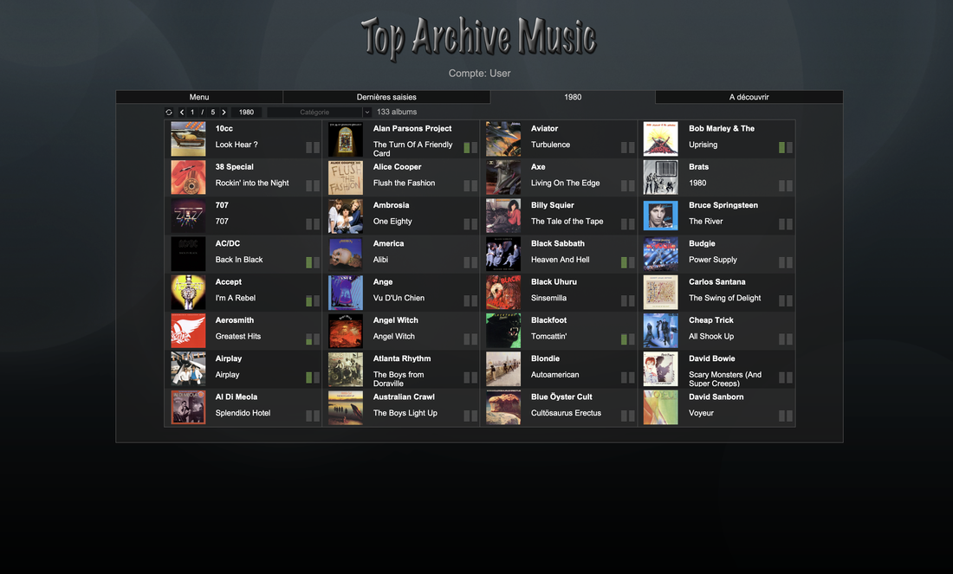This screenshot has height=574, width=953.
Task: Click the 1980 year input field
Action: point(246,113)
